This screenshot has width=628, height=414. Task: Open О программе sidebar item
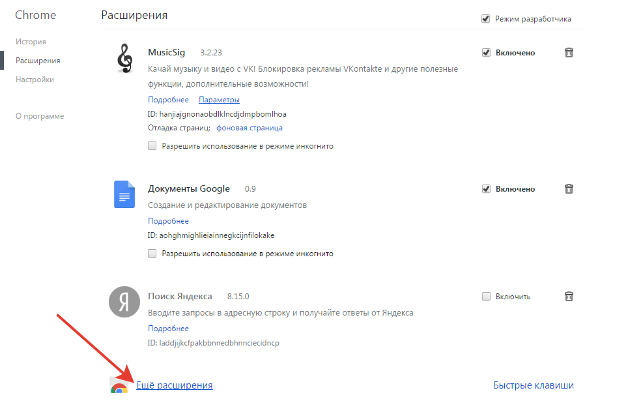(x=40, y=116)
